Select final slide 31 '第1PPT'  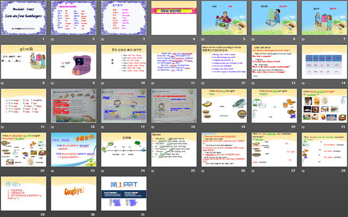tap(124, 193)
